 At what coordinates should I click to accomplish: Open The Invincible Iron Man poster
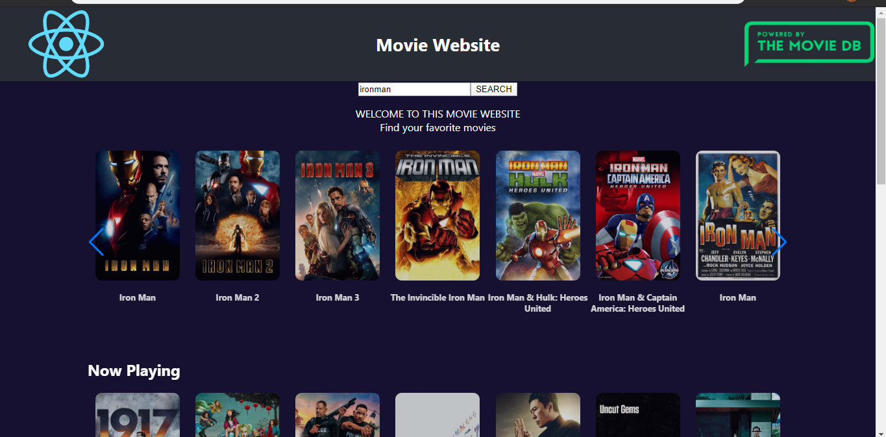tap(437, 216)
